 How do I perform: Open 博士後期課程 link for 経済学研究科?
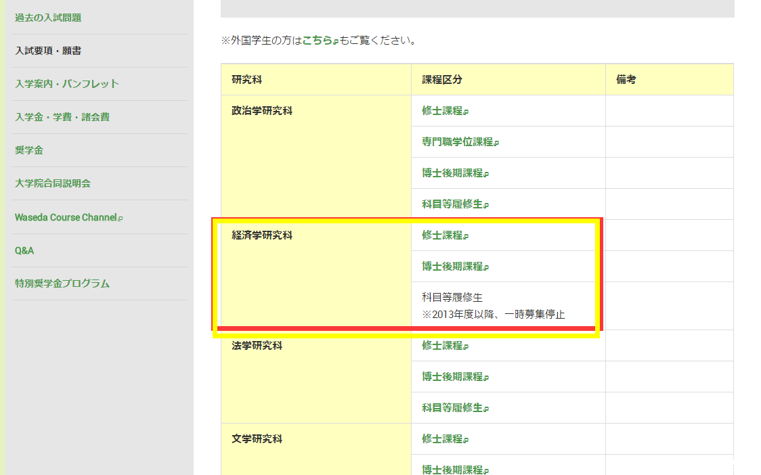click(452, 267)
